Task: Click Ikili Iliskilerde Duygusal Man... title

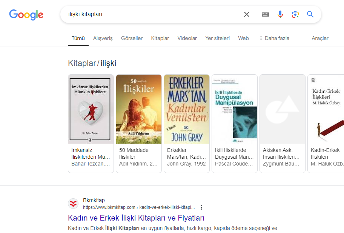Action: pyautogui.click(x=234, y=153)
